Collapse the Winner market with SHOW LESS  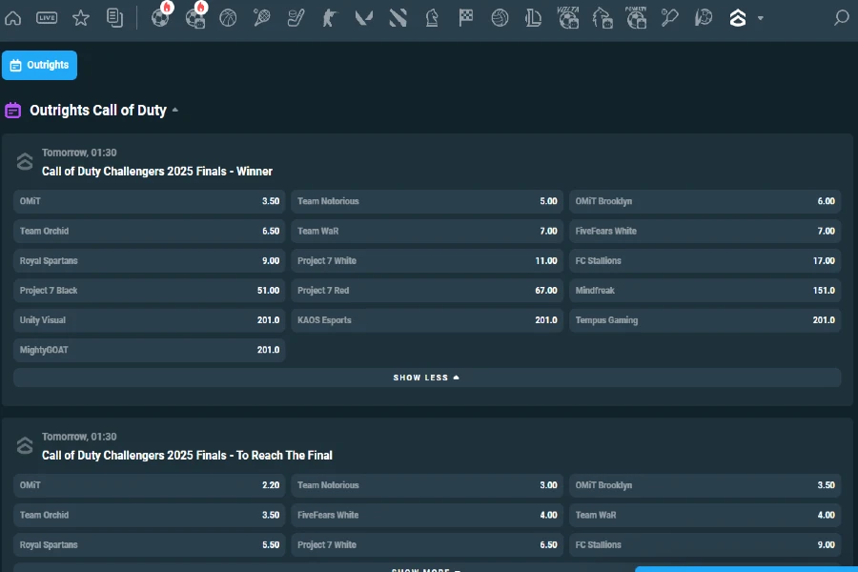[426, 377]
